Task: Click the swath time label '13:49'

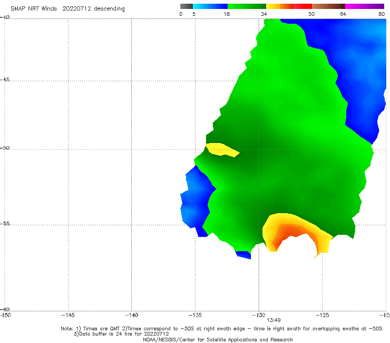Action: tap(274, 320)
